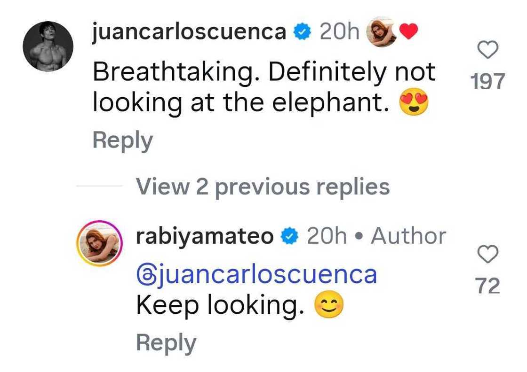The width and height of the screenshot is (527, 372).
Task: Like juancarloscuenca's comment heart icon
Action: pos(488,50)
